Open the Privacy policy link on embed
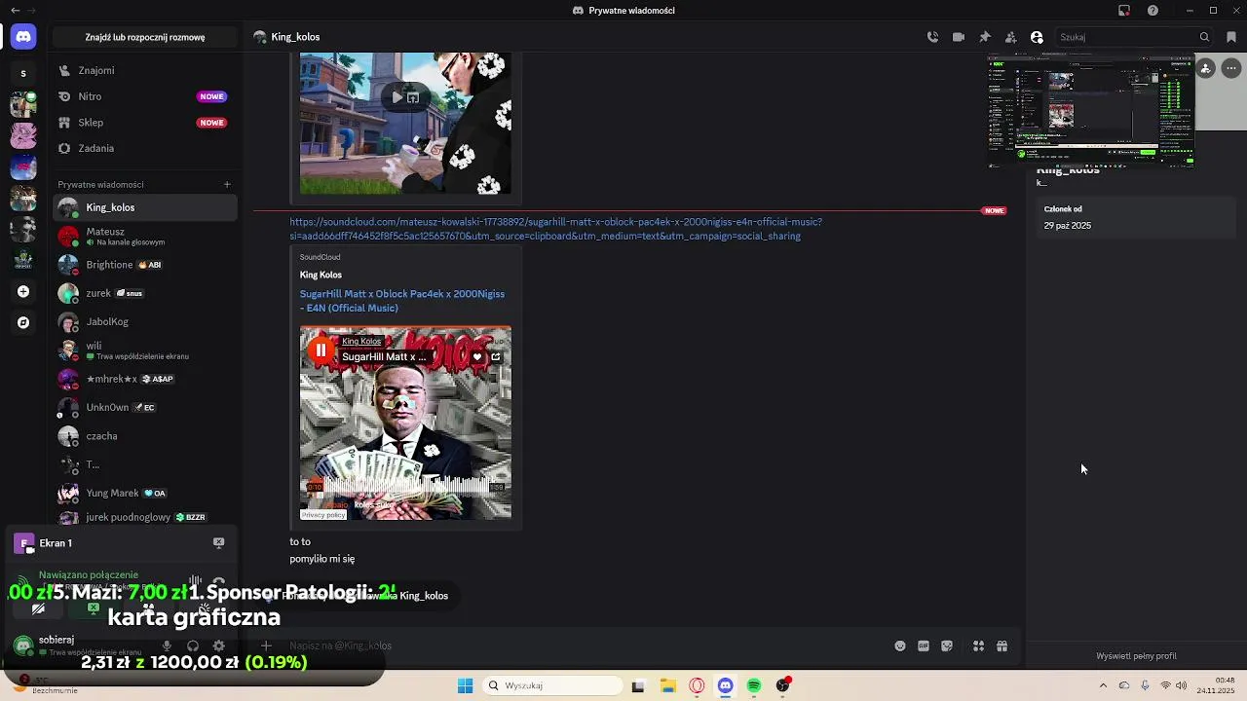 click(x=323, y=515)
